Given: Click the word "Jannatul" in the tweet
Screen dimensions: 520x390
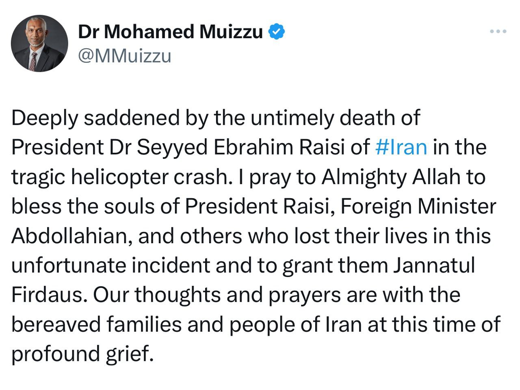Looking at the screenshot, I should [434, 266].
